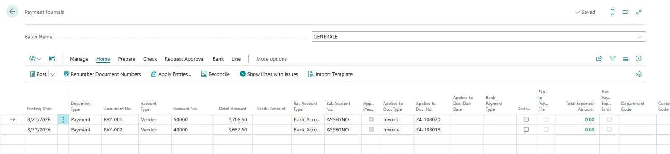Open the FactBox information icon
The height and width of the screenshot is (154, 670).
(x=639, y=59)
